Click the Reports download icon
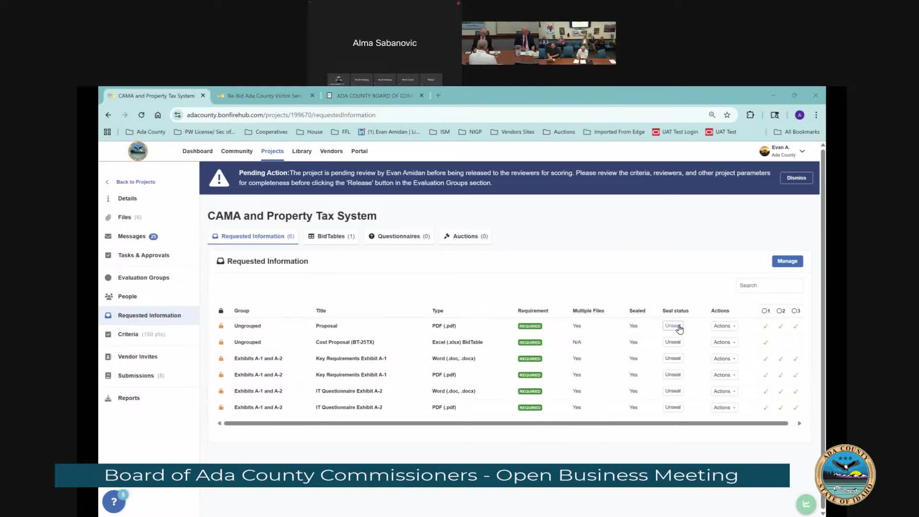The height and width of the screenshot is (517, 919). 108,398
